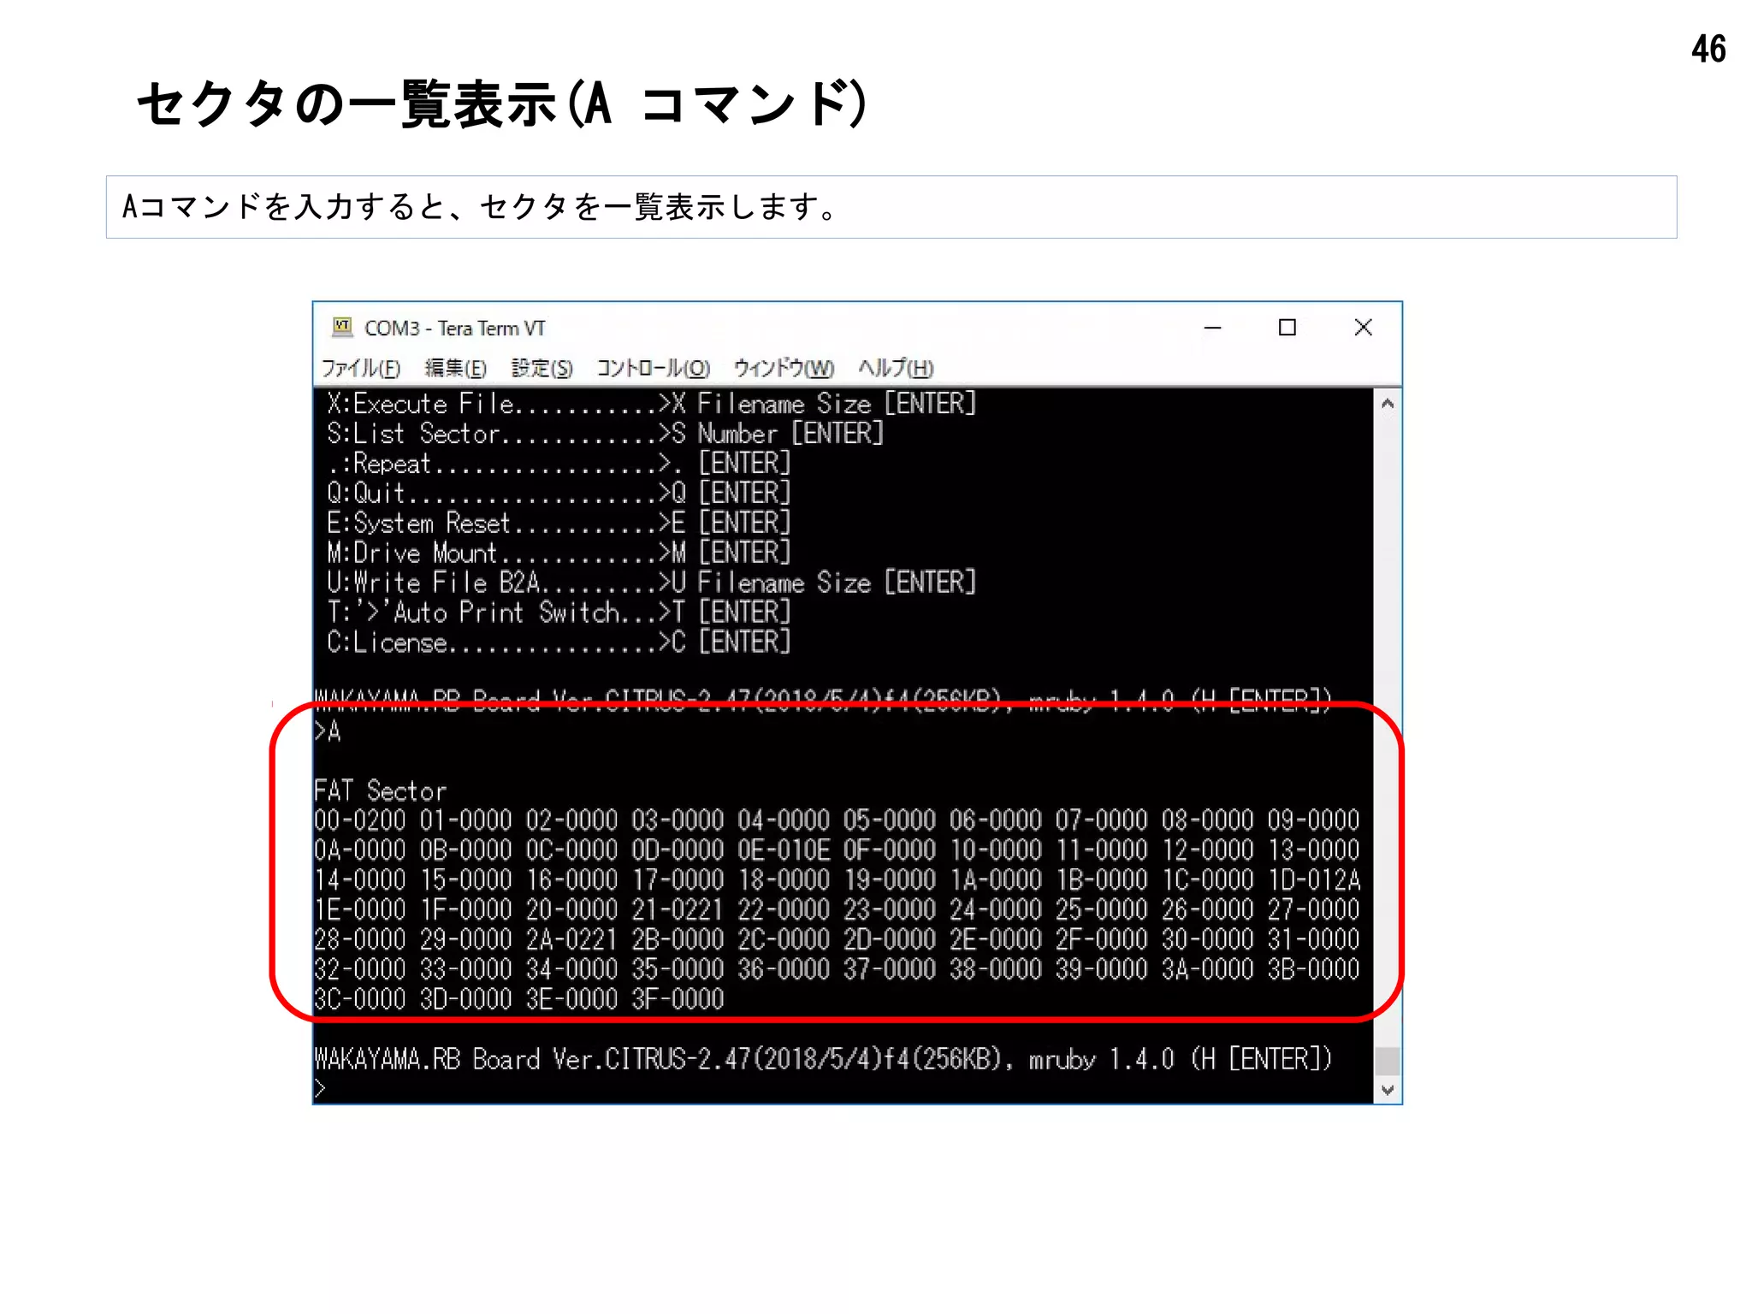1752x1314 pixels.
Task: Click the 'E:System Reset' help line
Action: tap(559, 523)
